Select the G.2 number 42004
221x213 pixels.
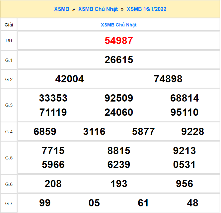pyautogui.click(x=69, y=79)
